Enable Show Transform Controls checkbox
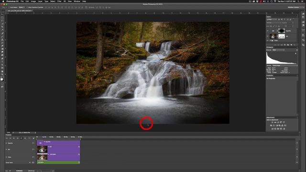 coord(27,8)
